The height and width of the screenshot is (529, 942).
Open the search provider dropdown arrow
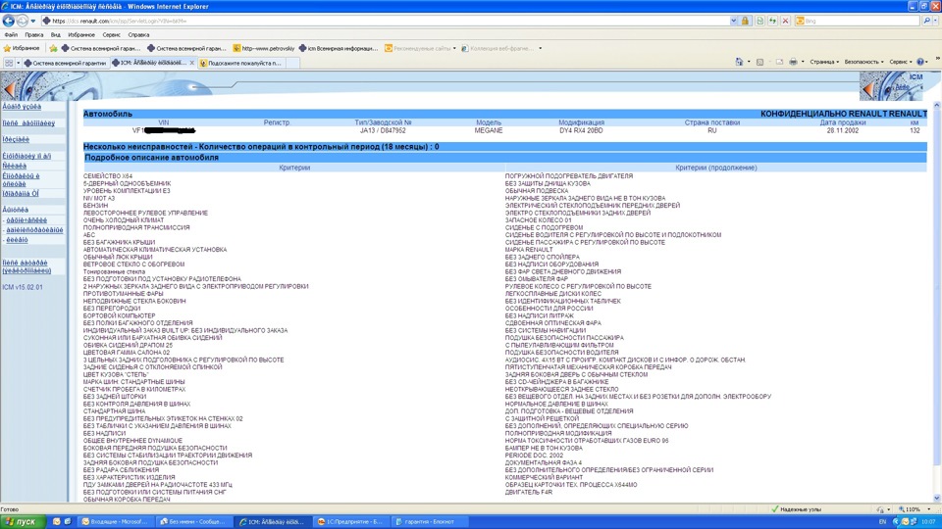(x=936, y=21)
